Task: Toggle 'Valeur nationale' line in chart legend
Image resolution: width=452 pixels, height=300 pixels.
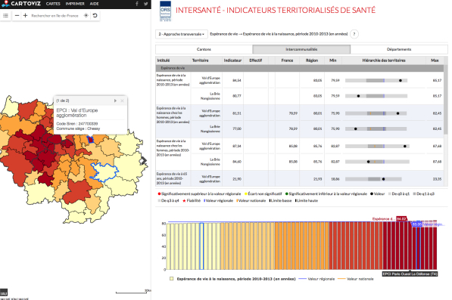Action: coord(355,279)
